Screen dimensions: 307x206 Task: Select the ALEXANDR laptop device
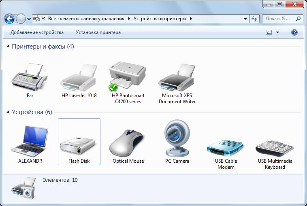pos(30,141)
